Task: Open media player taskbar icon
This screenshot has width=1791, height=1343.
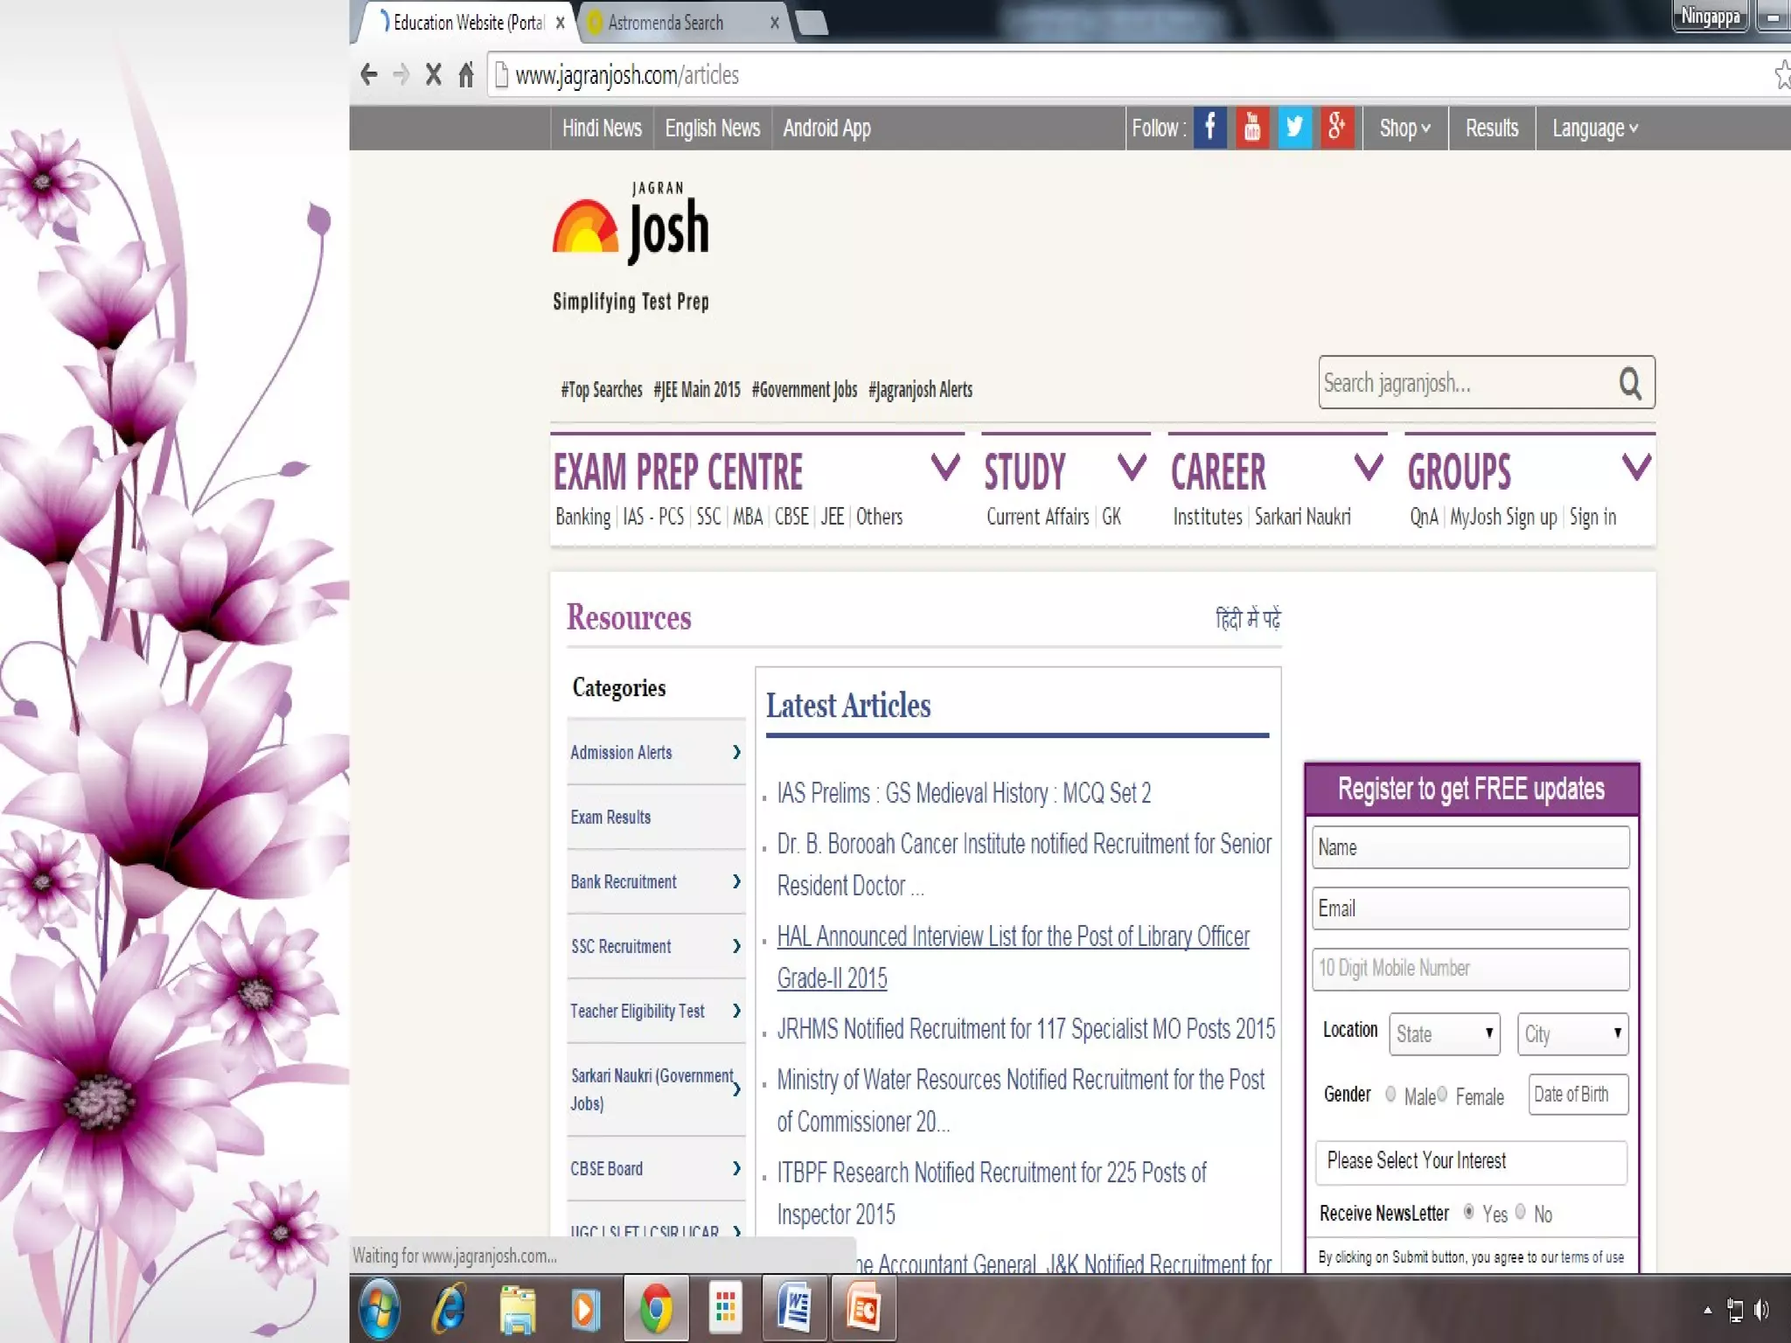Action: 586,1309
